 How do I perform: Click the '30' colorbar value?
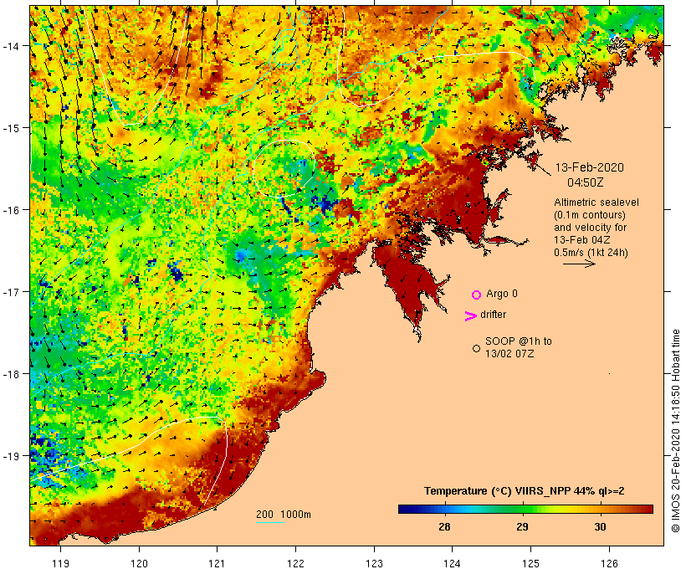pos(601,527)
